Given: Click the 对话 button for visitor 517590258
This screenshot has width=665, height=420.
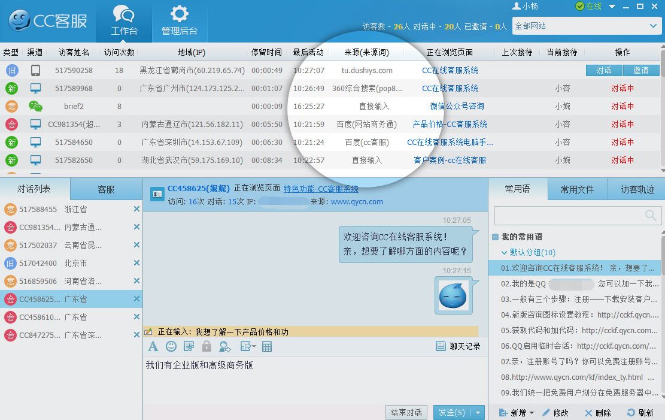Looking at the screenshot, I should 604,71.
